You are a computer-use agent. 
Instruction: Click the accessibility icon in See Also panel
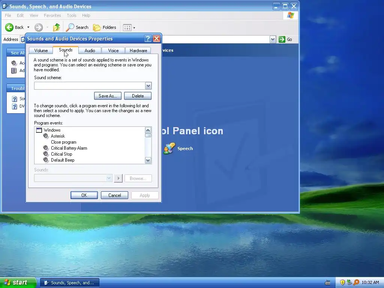[14, 70]
